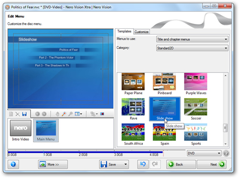Click the gray help icon beside DVD dropdown
This screenshot has width=239, height=178.
click(226, 154)
